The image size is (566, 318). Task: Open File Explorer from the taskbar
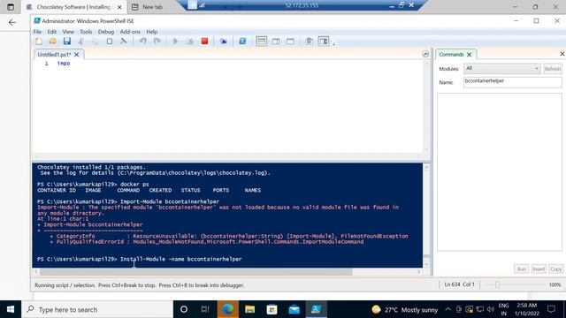pyautogui.click(x=249, y=309)
